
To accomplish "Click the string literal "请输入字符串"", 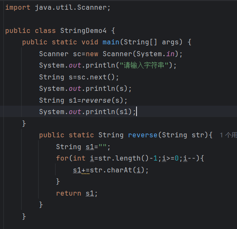I will click(x=144, y=65).
